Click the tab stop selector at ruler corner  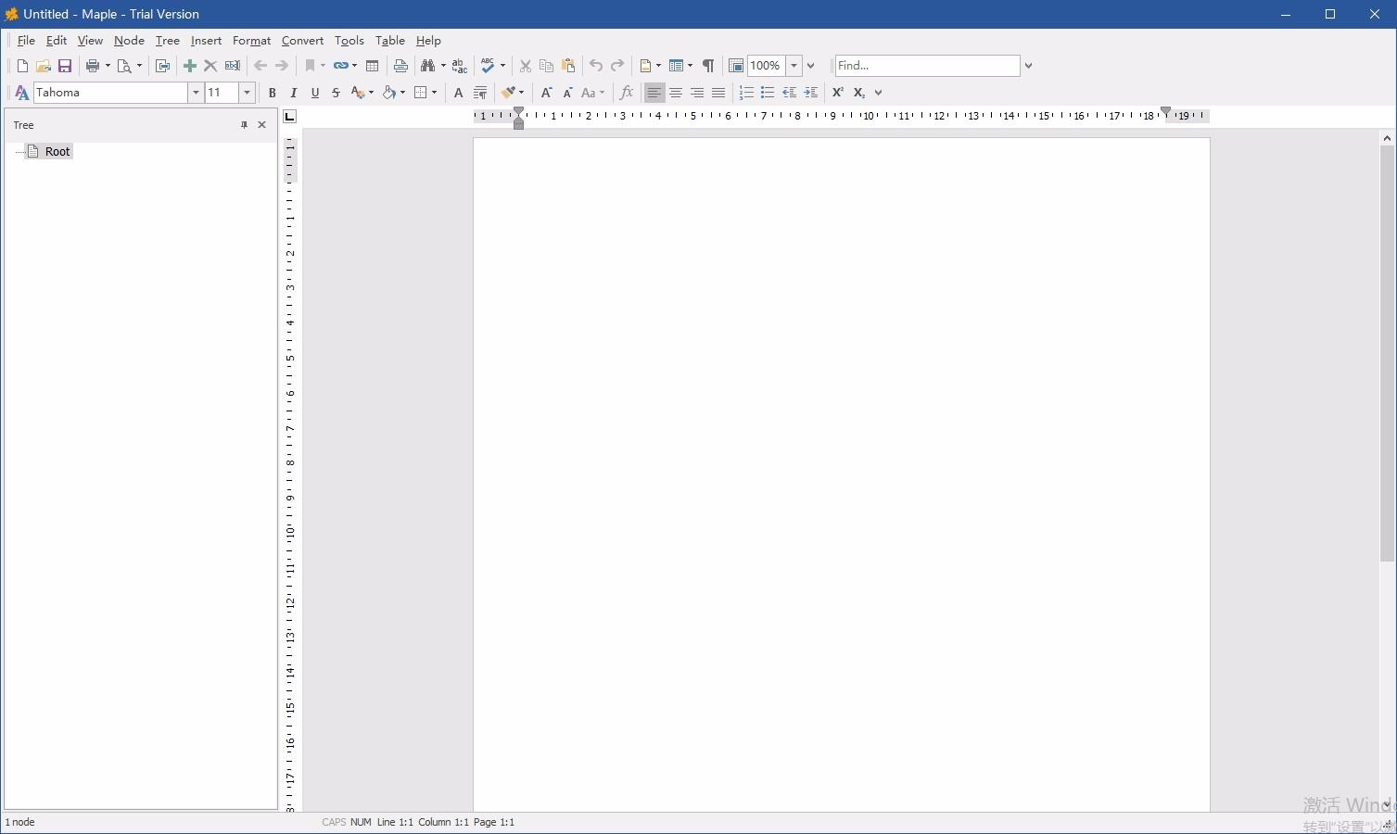290,116
